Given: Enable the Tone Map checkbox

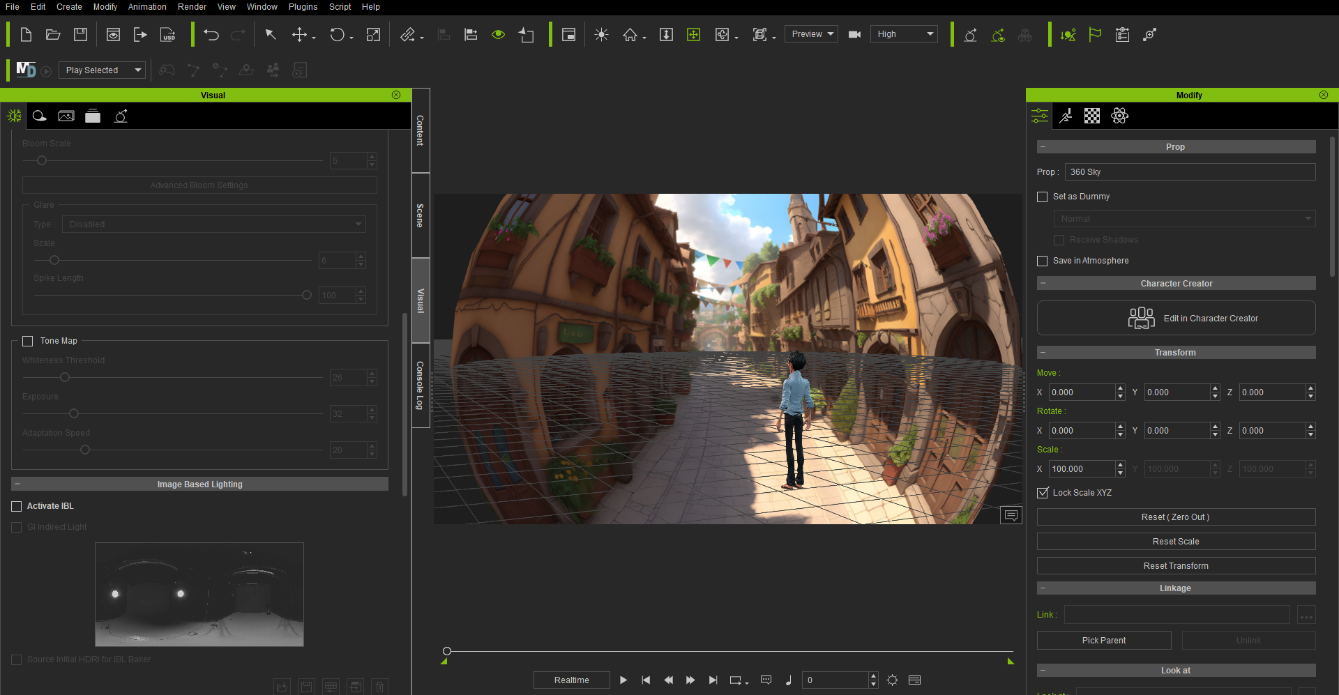Looking at the screenshot, I should click(28, 341).
